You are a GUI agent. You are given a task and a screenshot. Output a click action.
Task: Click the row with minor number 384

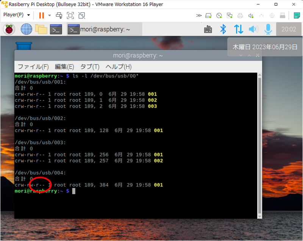pos(89,185)
